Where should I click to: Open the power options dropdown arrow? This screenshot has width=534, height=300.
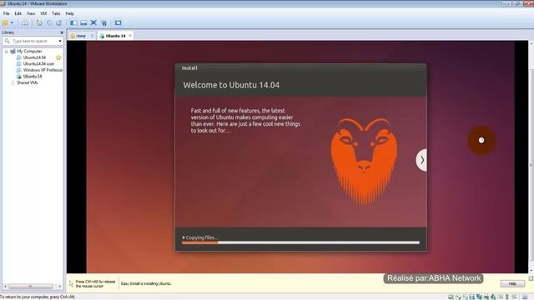pyautogui.click(x=12, y=22)
